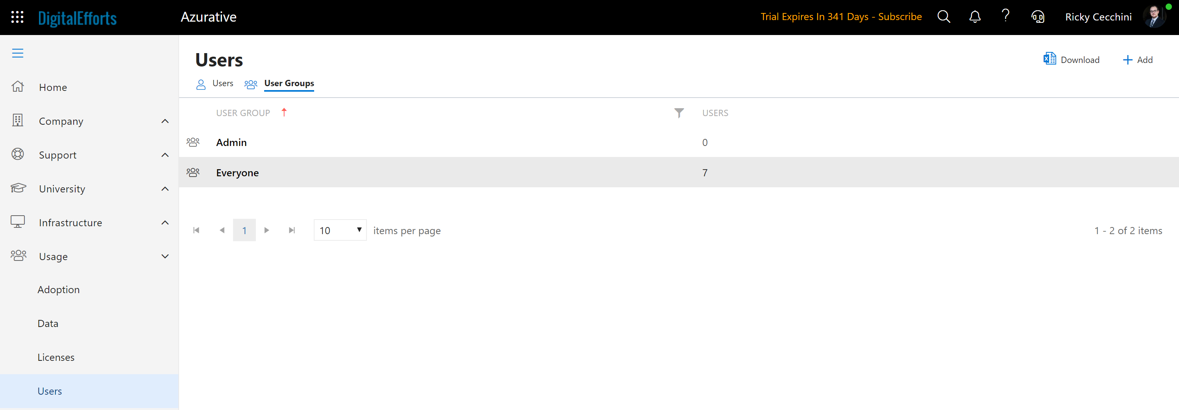Screen dimensions: 1179x410
Task: Click the Usage people icon
Action: coord(19,255)
